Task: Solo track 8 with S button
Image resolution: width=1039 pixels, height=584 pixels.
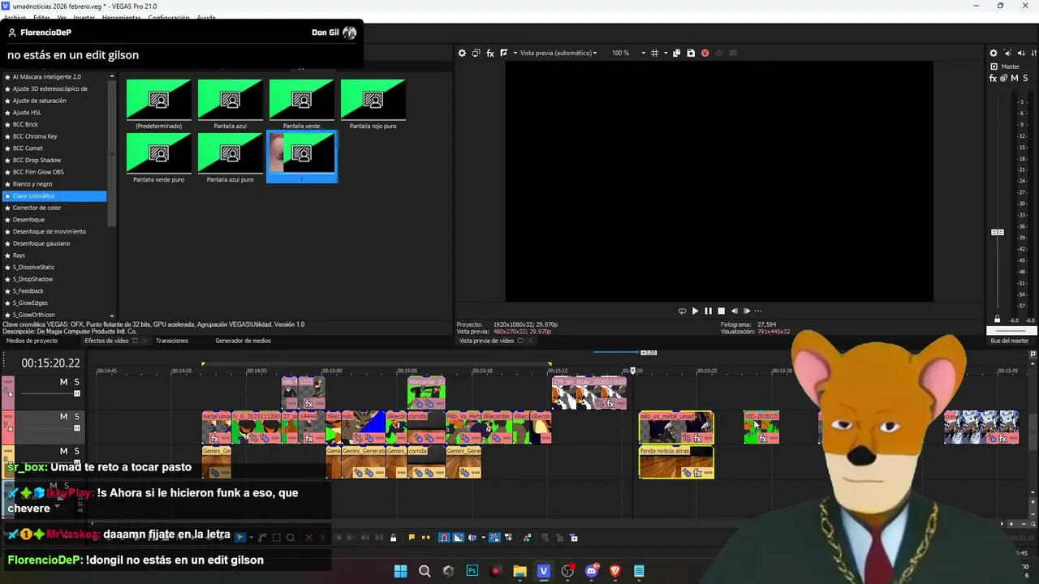Action: [77, 451]
